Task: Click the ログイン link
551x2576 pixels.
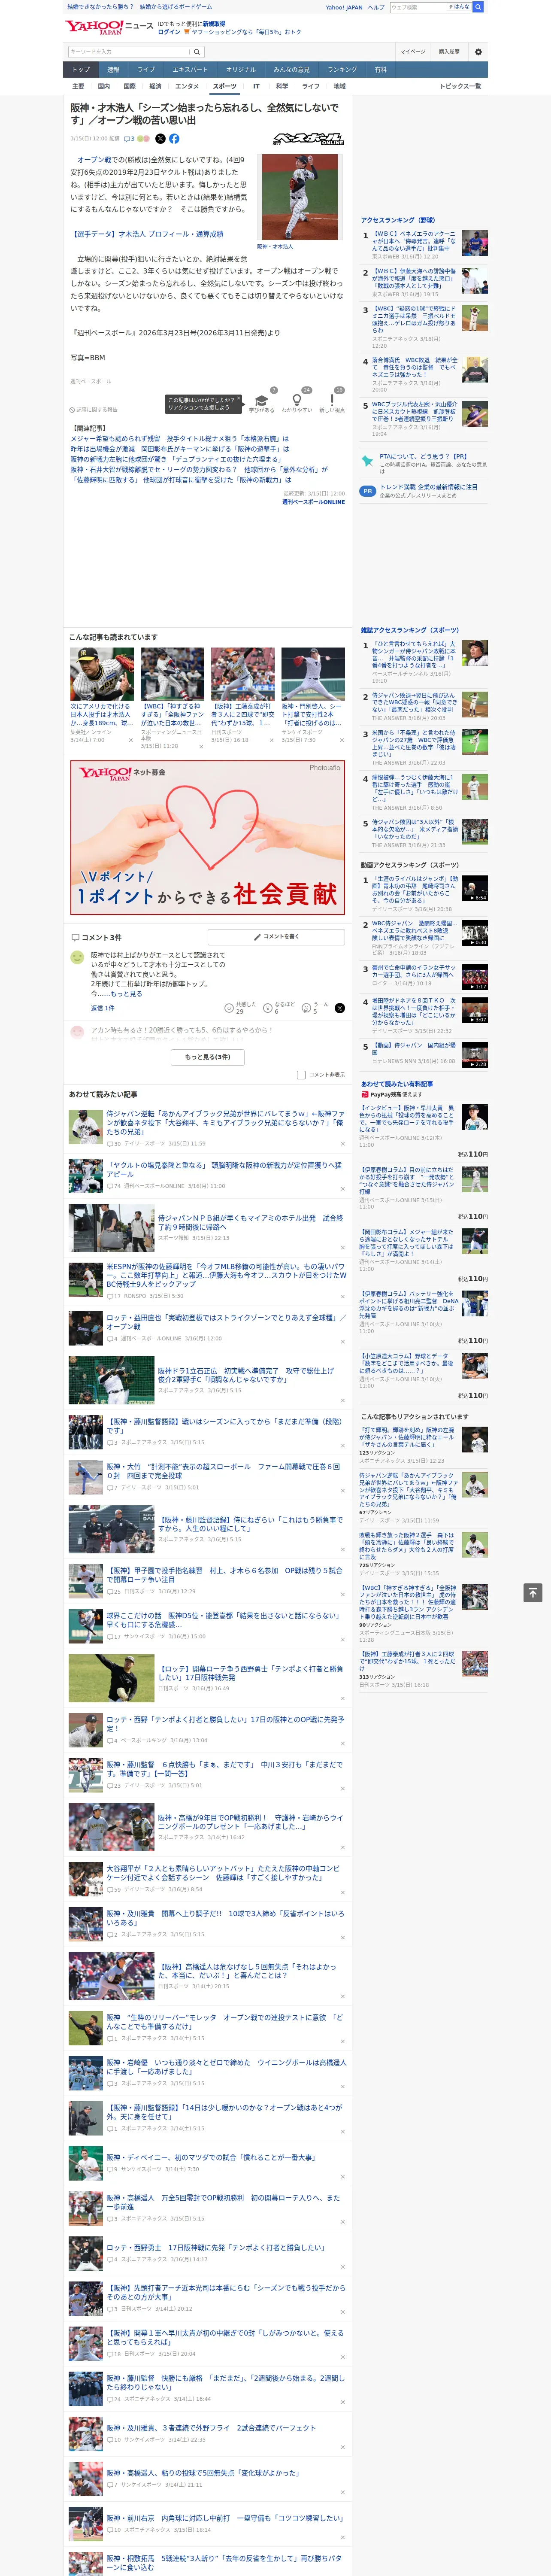Action: pos(169,32)
